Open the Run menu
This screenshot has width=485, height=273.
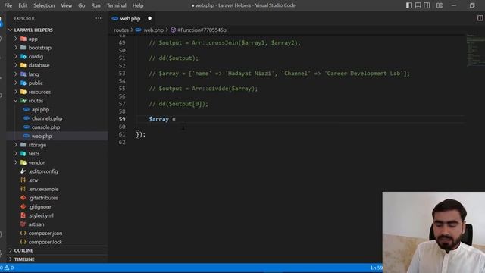tap(95, 5)
